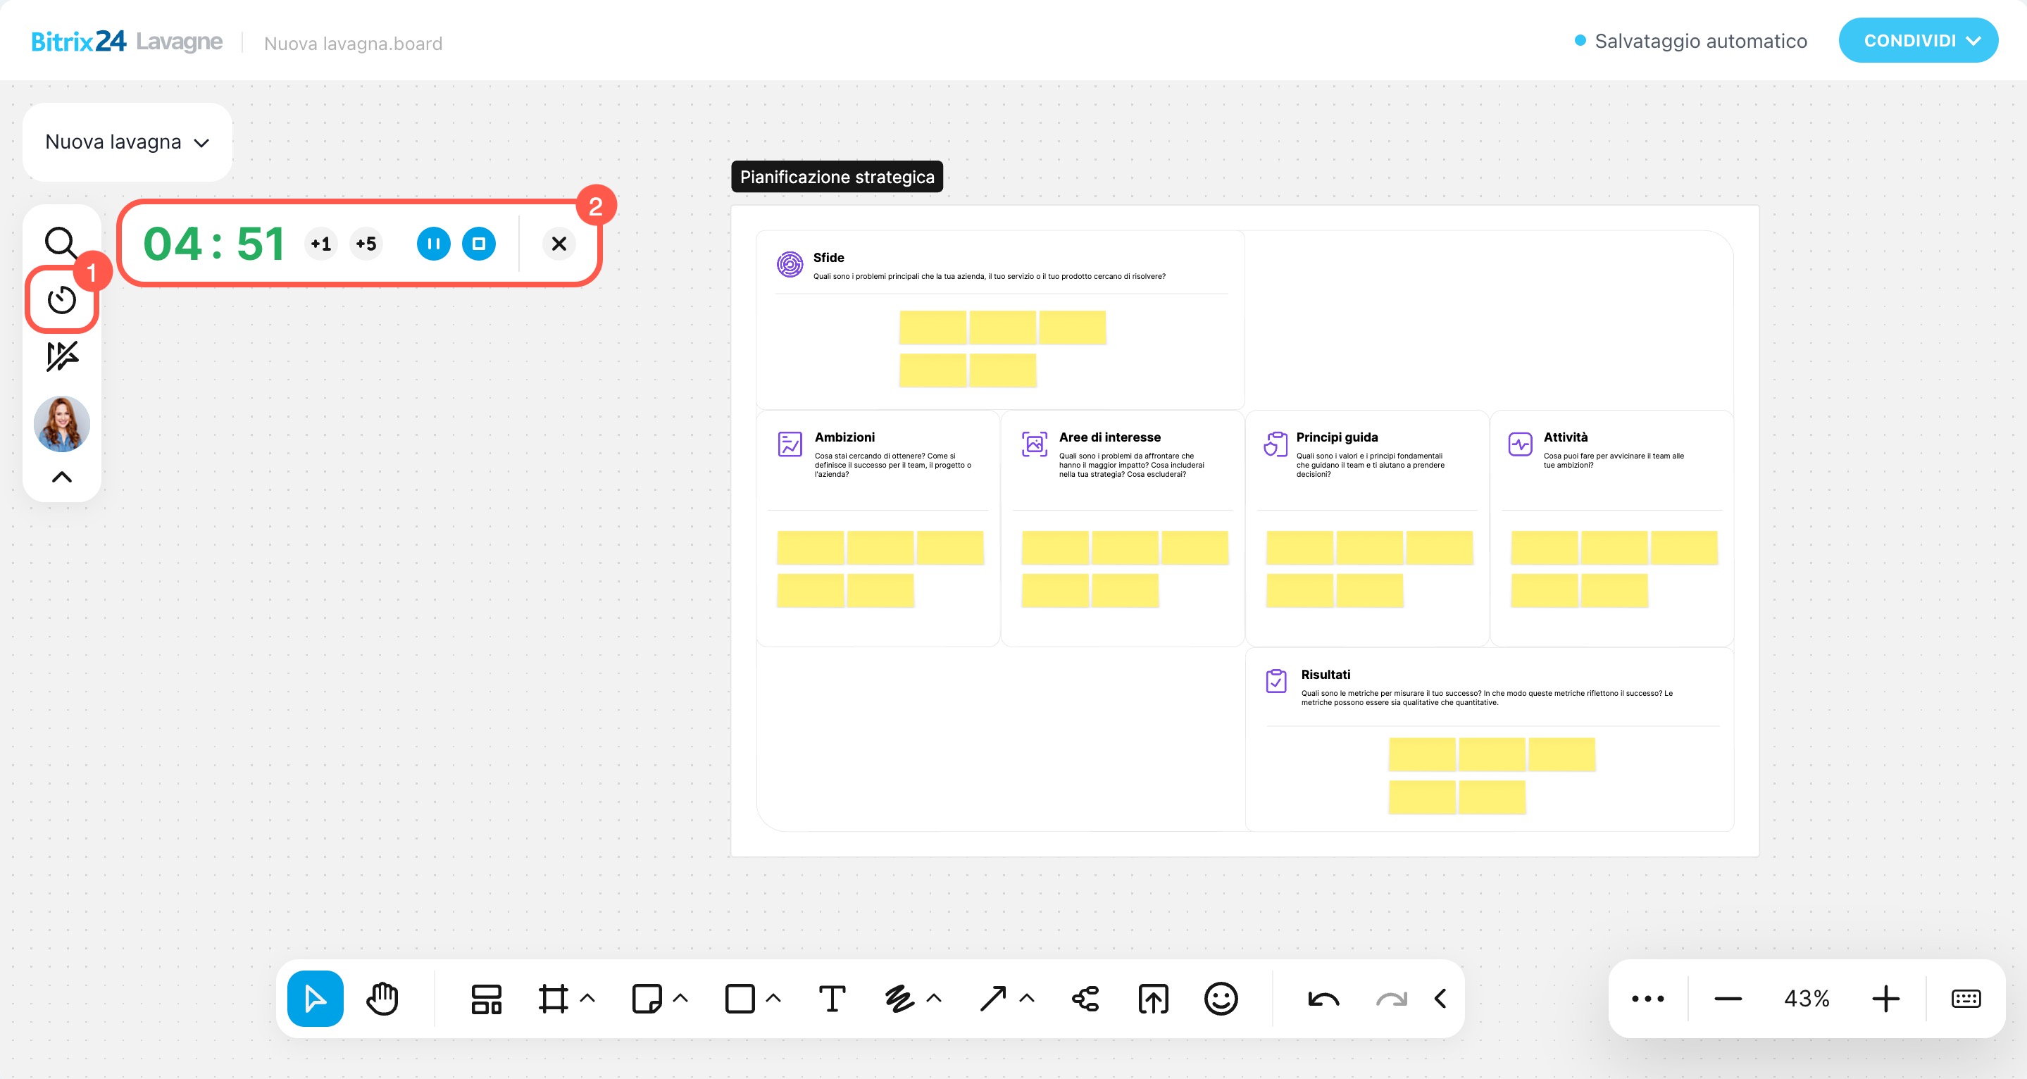Open the templates layout icon
The width and height of the screenshot is (2027, 1079).
tap(486, 999)
